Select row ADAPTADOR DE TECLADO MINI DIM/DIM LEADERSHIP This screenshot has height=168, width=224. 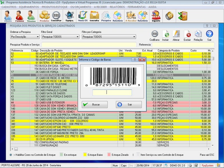coord(111,53)
